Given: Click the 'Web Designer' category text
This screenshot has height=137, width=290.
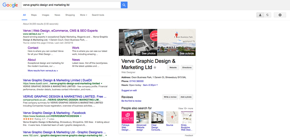Looking at the screenshot, I should tap(128, 72).
